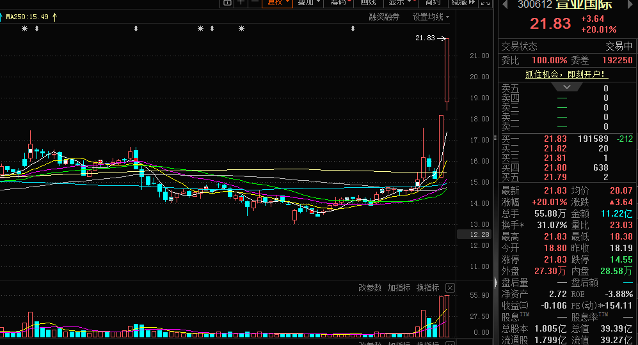Click the 内盘 value 28.58万
The image size is (638, 345).
[x=617, y=271]
